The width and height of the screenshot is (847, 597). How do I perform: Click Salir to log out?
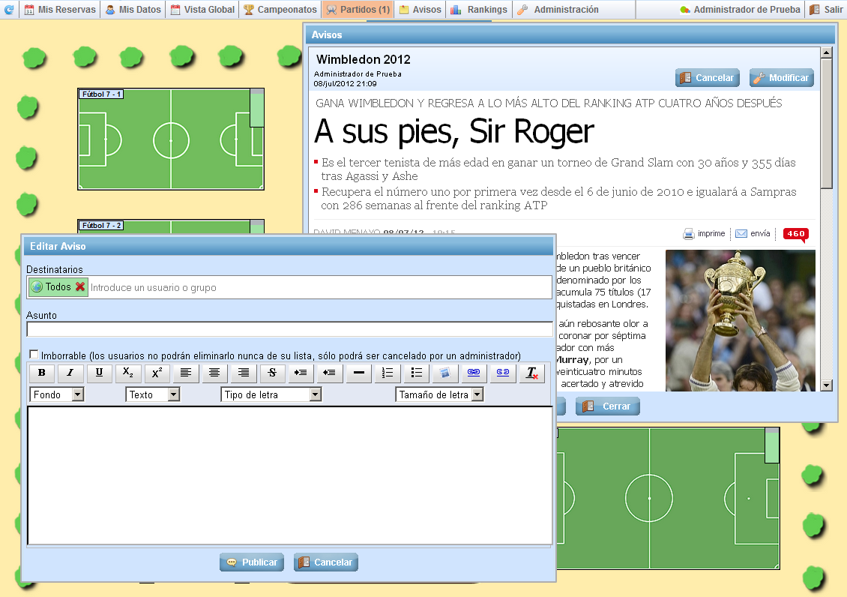827,9
